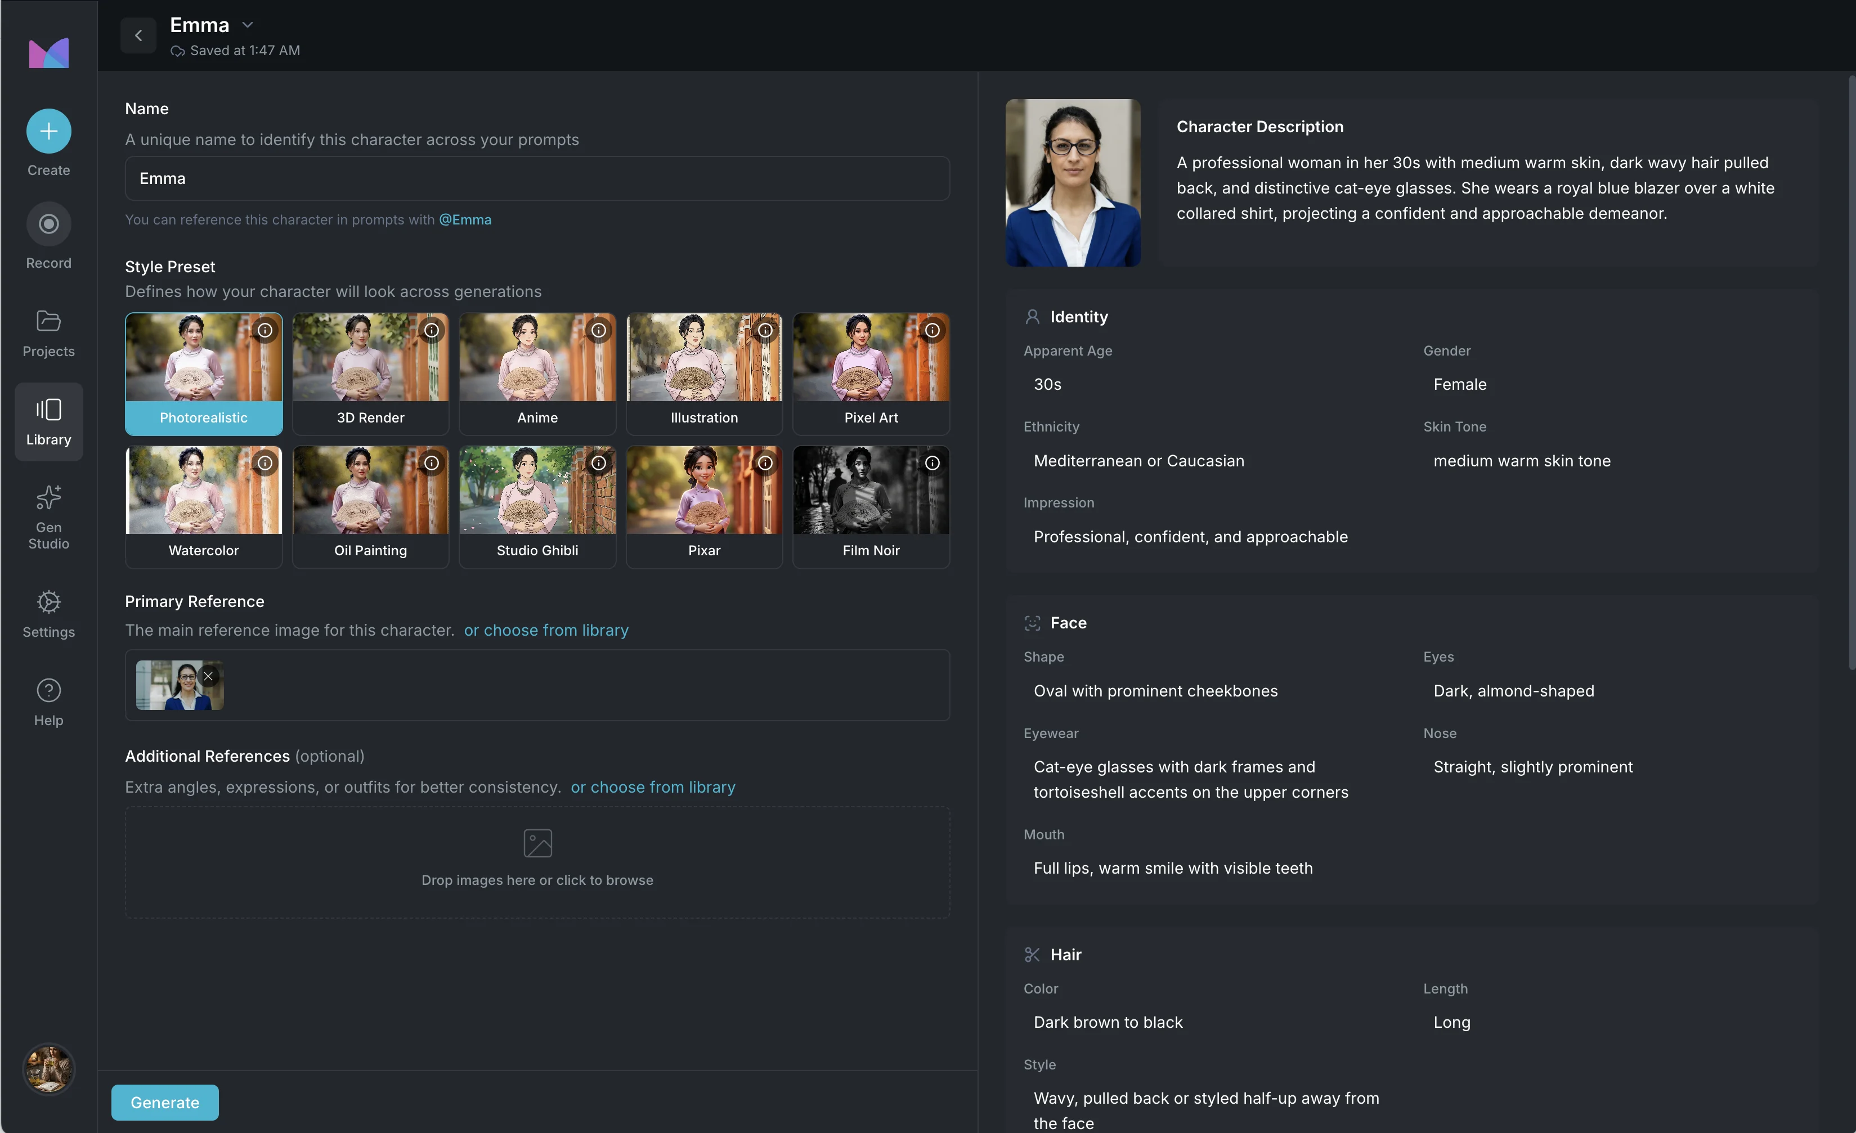Choose primary reference from library link
This screenshot has width=1856, height=1133.
[546, 630]
